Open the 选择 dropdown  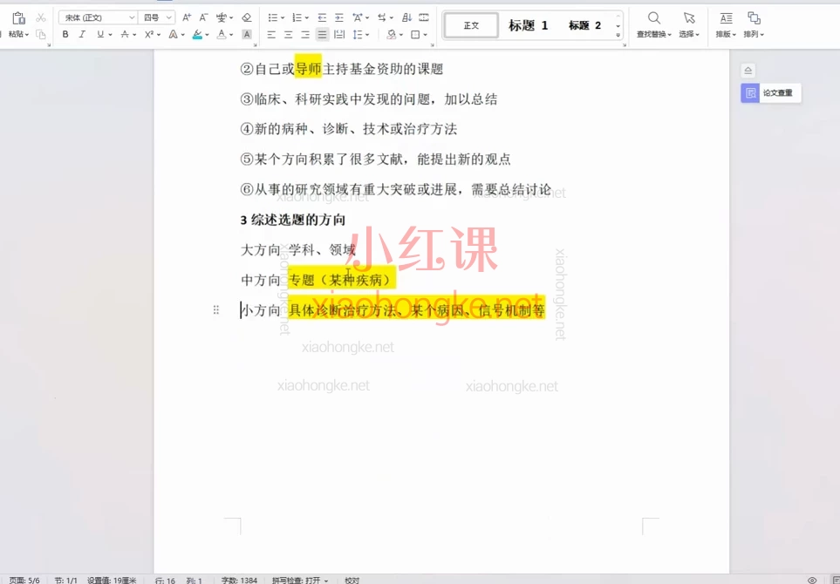[x=689, y=34]
